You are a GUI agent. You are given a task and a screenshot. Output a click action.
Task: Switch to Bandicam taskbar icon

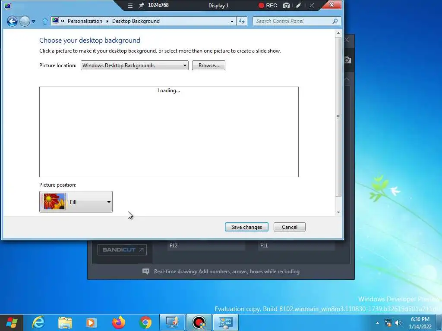[199, 322]
